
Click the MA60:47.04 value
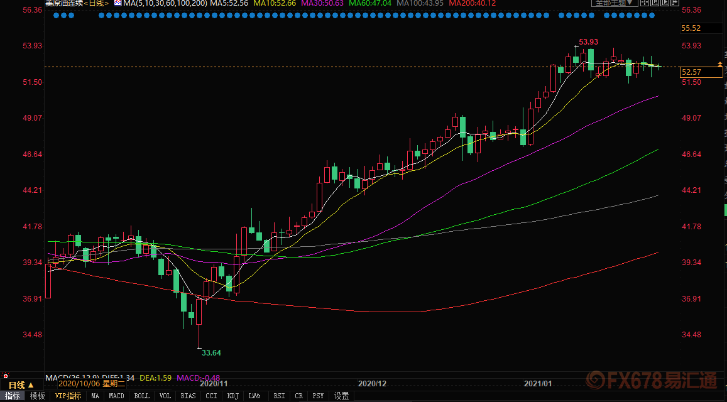click(370, 3)
